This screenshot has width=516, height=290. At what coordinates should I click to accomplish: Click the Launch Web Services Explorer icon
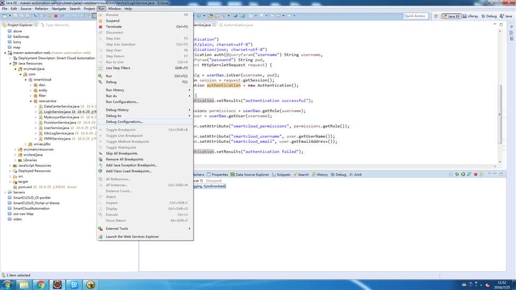(x=101, y=237)
